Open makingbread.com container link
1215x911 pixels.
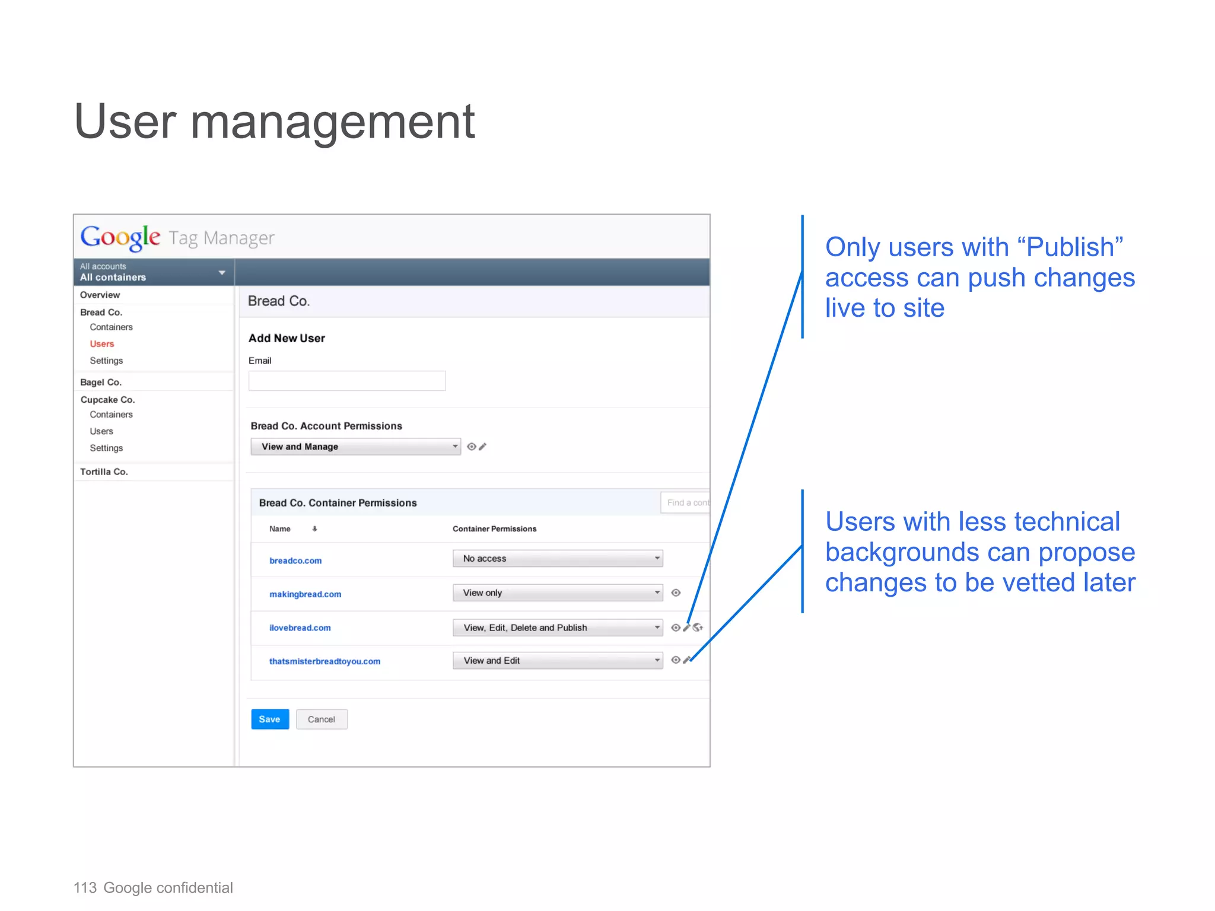coord(305,594)
